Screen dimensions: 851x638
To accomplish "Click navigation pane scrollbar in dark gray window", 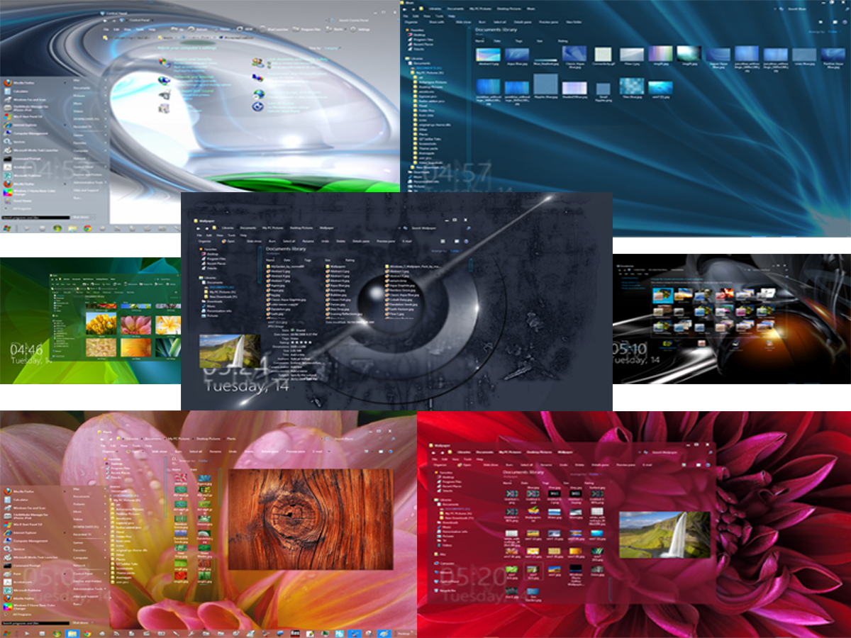I will coord(260,264).
